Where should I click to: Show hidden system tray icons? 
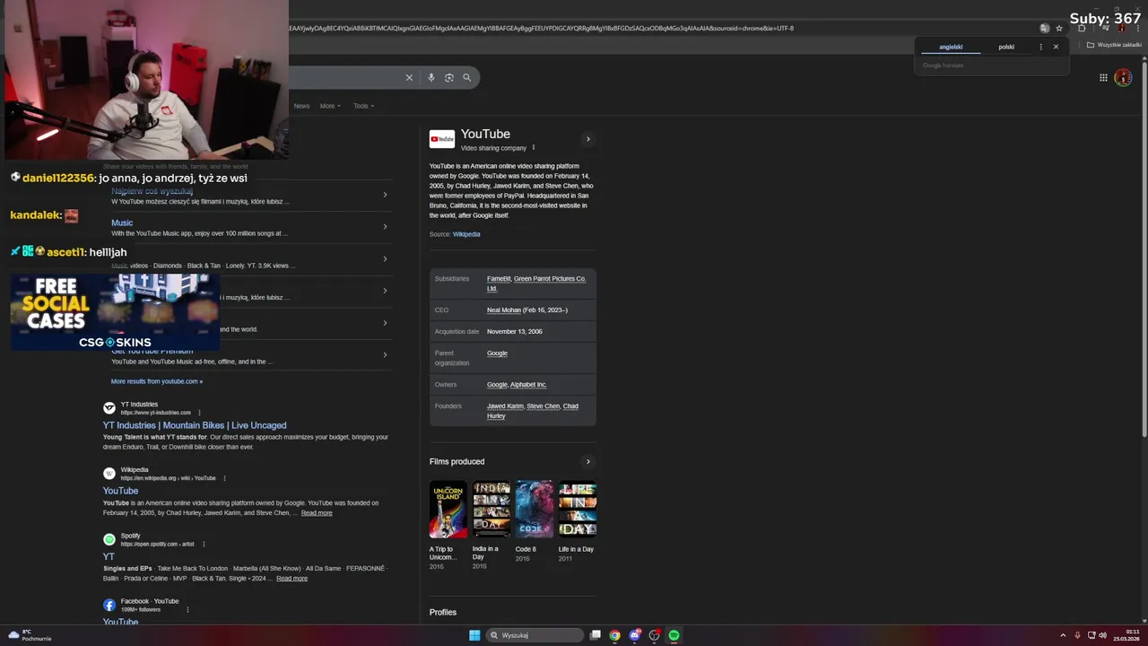1063,635
